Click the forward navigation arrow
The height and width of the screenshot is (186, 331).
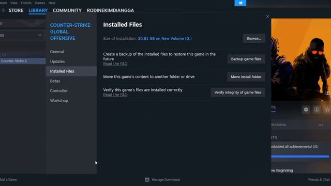coord(3,10)
